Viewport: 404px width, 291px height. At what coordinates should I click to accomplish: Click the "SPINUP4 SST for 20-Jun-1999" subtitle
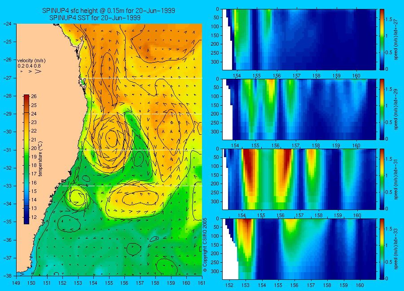[x=95, y=18]
